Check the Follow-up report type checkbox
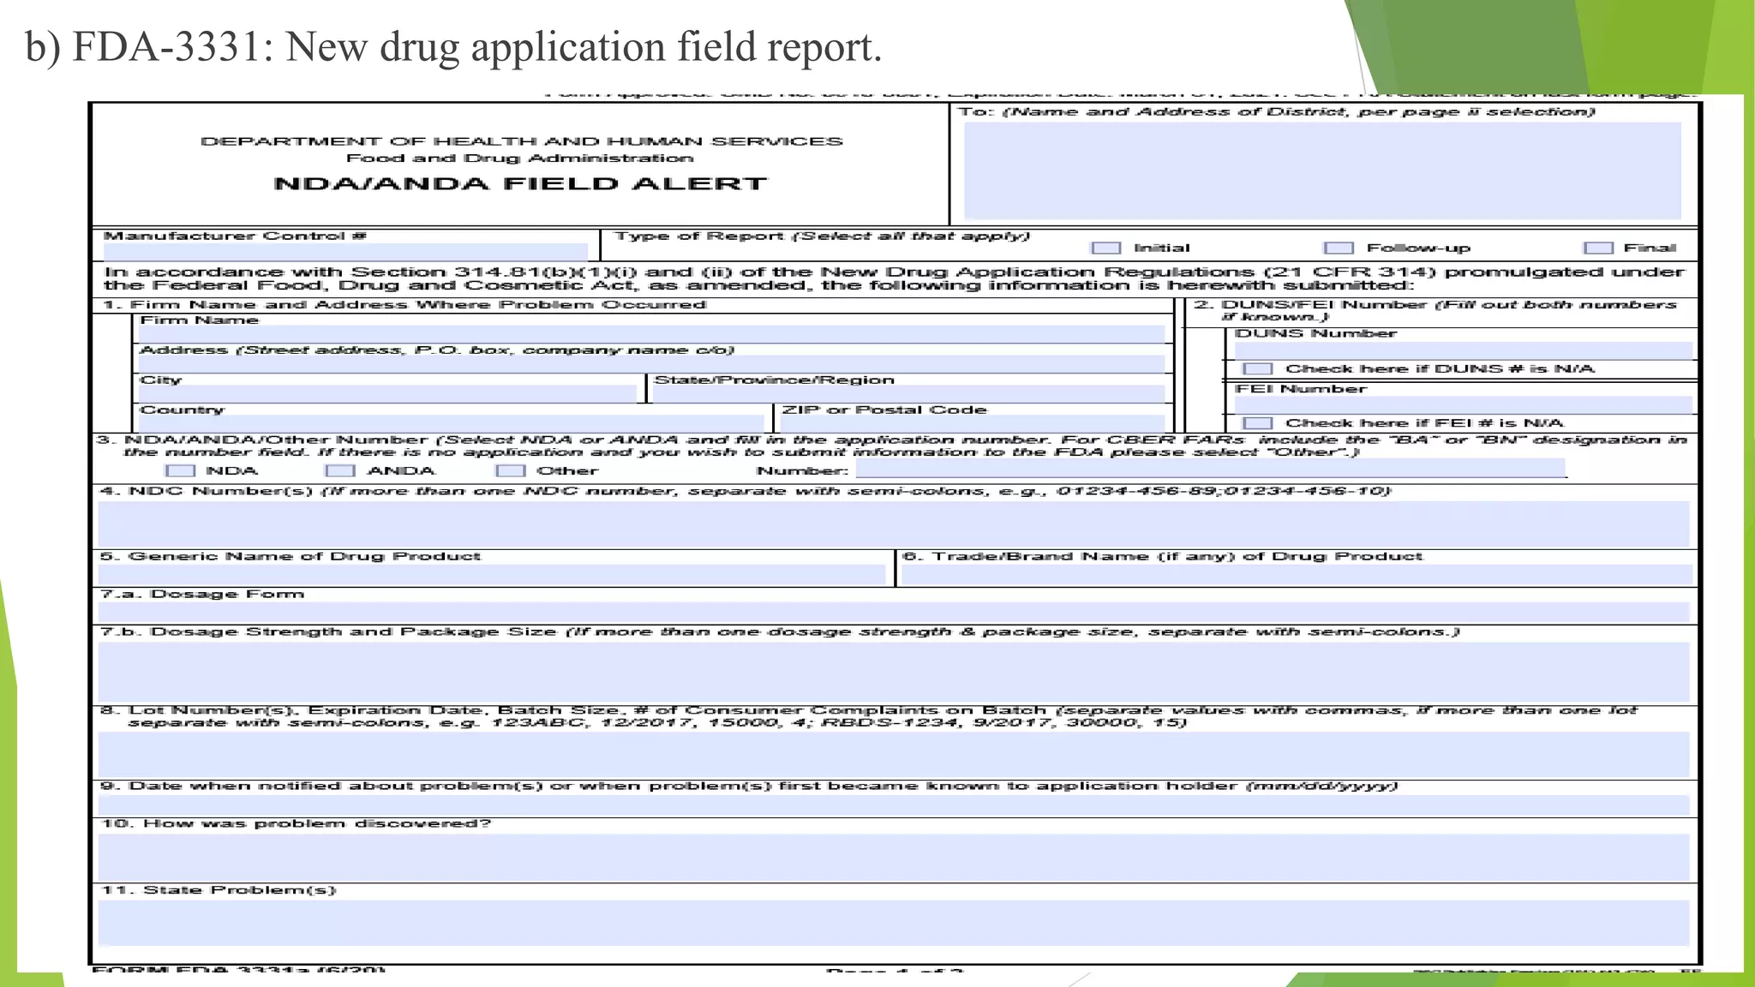The image size is (1755, 987). point(1338,248)
